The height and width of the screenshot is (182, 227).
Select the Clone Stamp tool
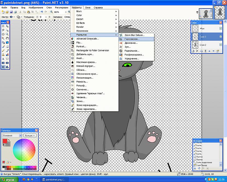point(3,55)
